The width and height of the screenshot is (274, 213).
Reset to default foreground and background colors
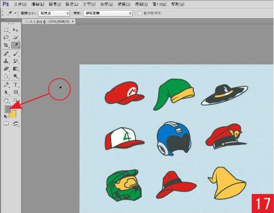point(6,117)
